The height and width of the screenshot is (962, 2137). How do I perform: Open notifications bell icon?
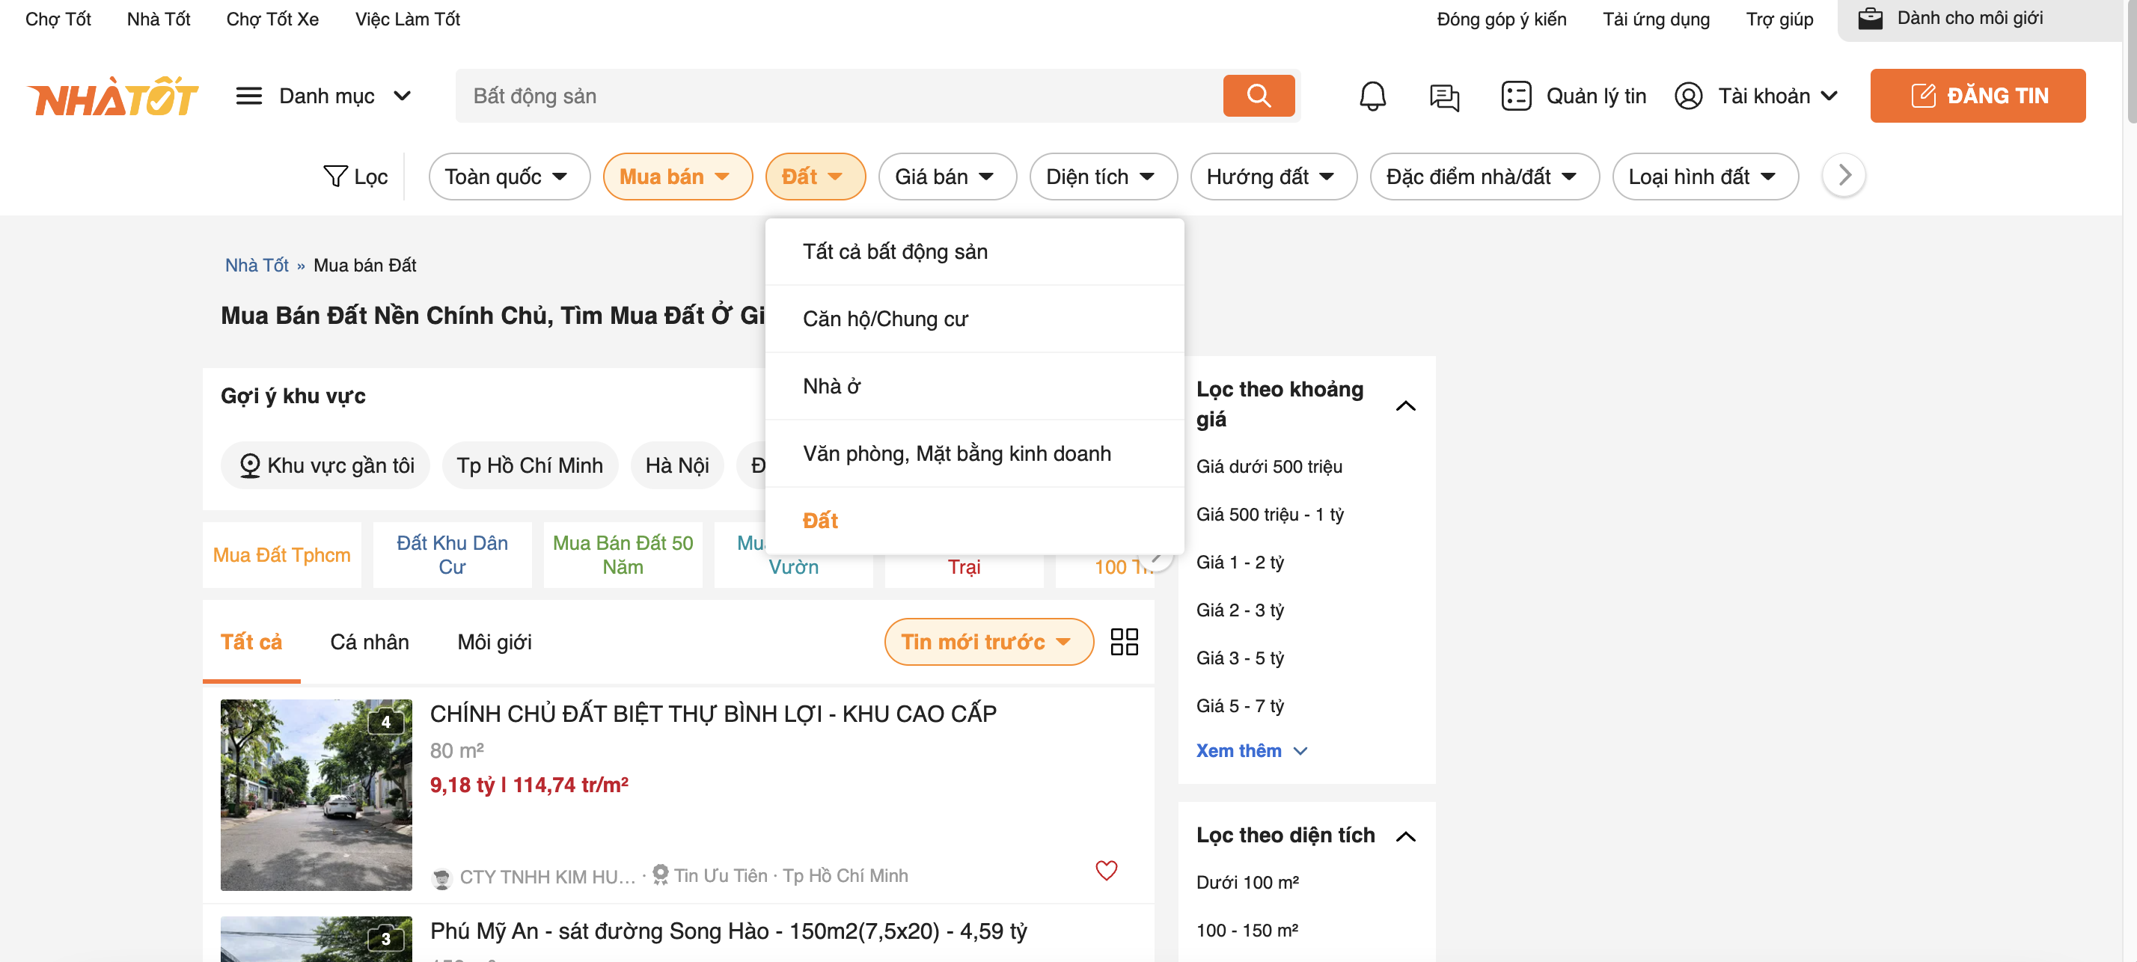[1372, 96]
